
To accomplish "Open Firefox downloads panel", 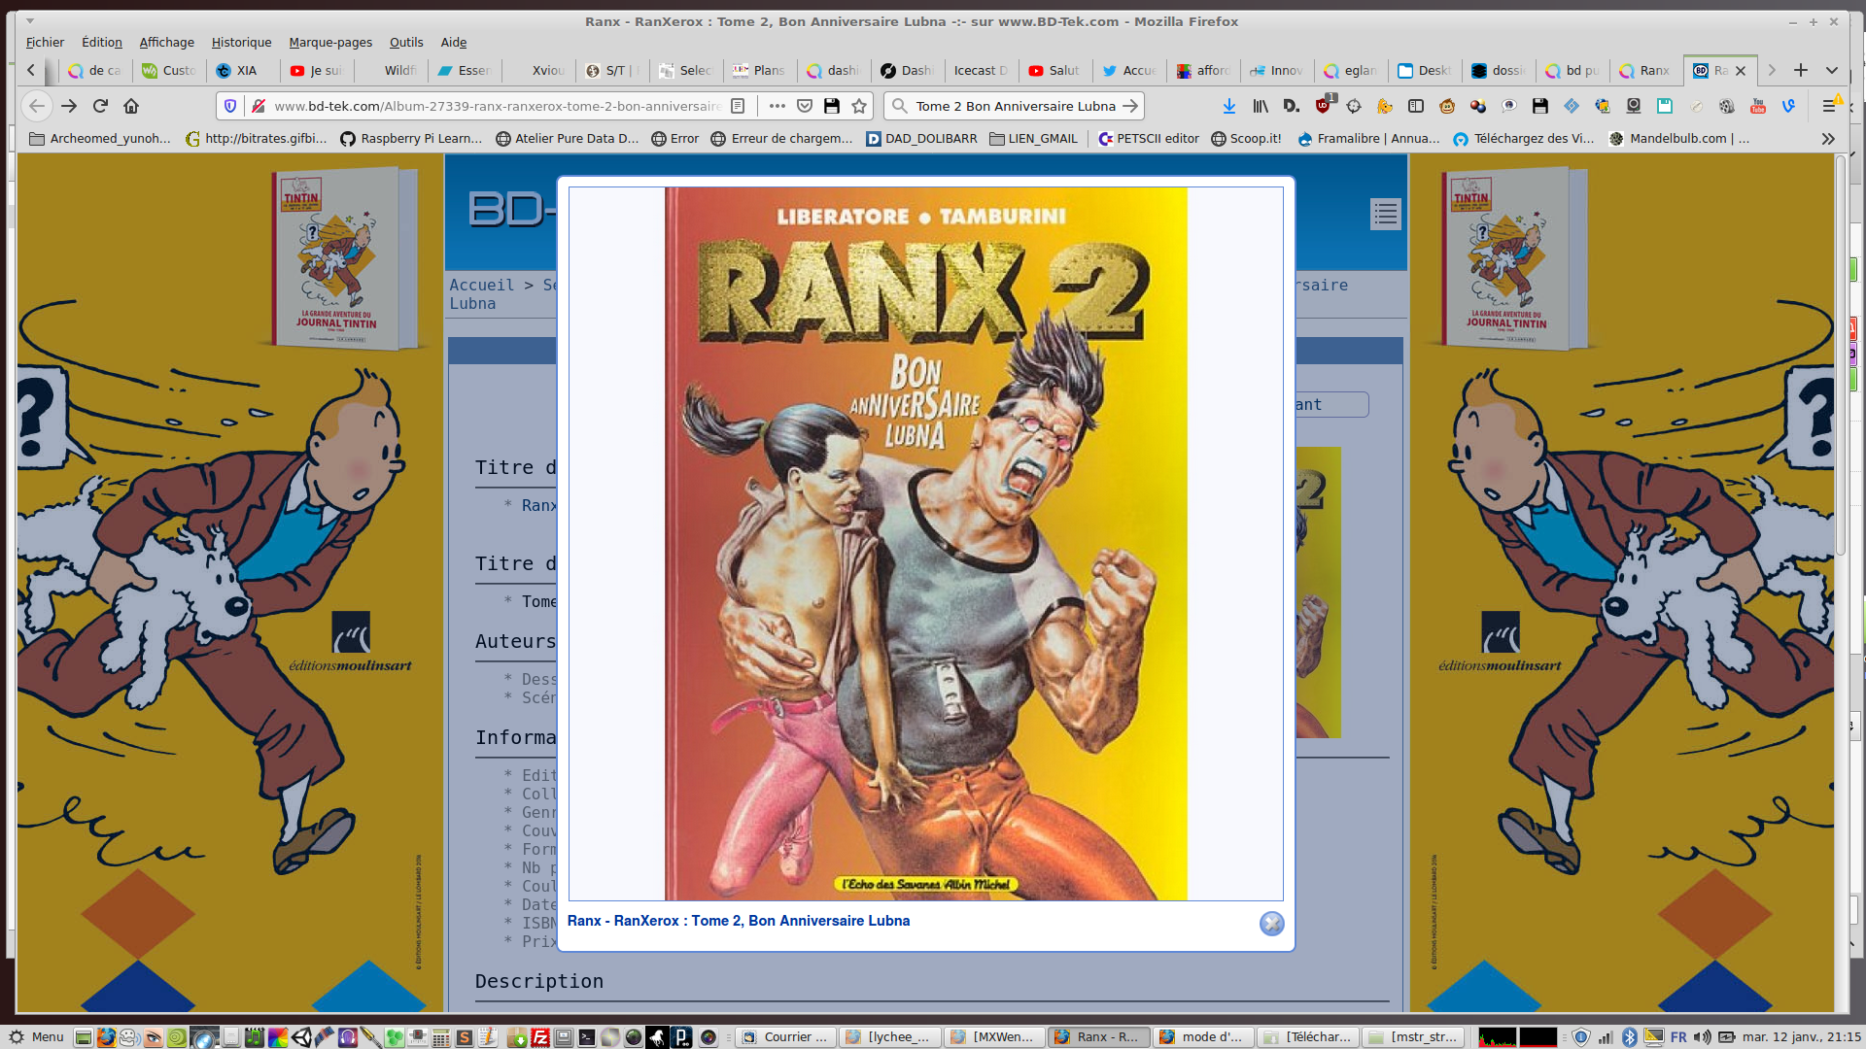I will click(1229, 106).
